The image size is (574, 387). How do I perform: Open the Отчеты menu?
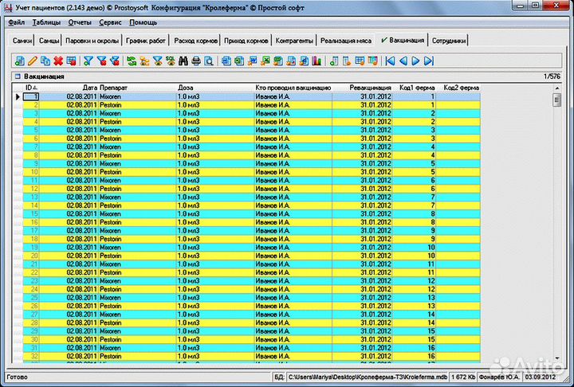[x=80, y=22]
